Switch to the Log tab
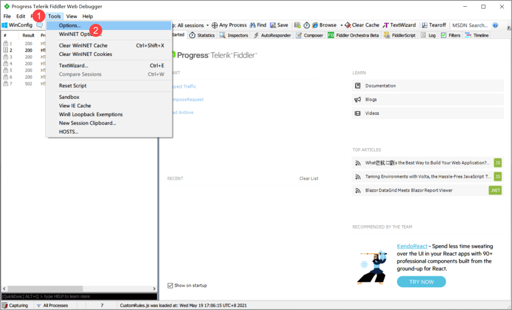The image size is (512, 310). coord(428,35)
